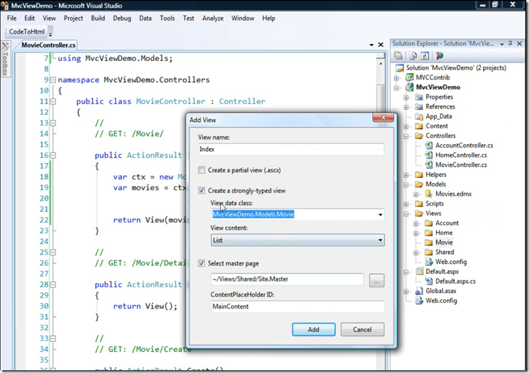Click the browse (...) master page button
Screen dimensions: 529x373
coord(377,280)
